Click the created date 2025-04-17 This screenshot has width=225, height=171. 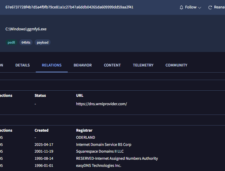tap(44, 145)
